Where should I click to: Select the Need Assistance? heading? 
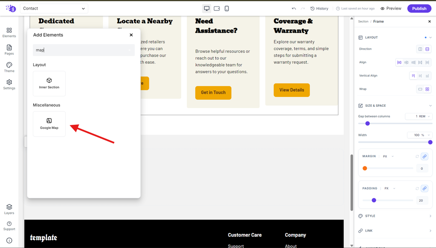pos(216,26)
